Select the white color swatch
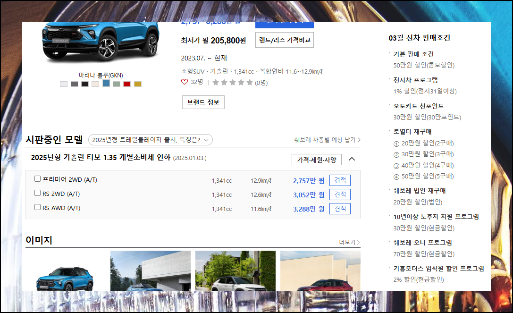Viewport: 513px width, 313px height. pyautogui.click(x=64, y=84)
